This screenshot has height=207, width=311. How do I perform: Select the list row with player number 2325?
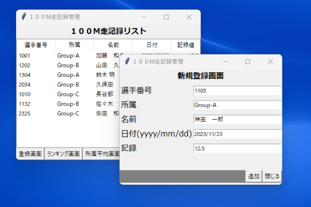68,113
